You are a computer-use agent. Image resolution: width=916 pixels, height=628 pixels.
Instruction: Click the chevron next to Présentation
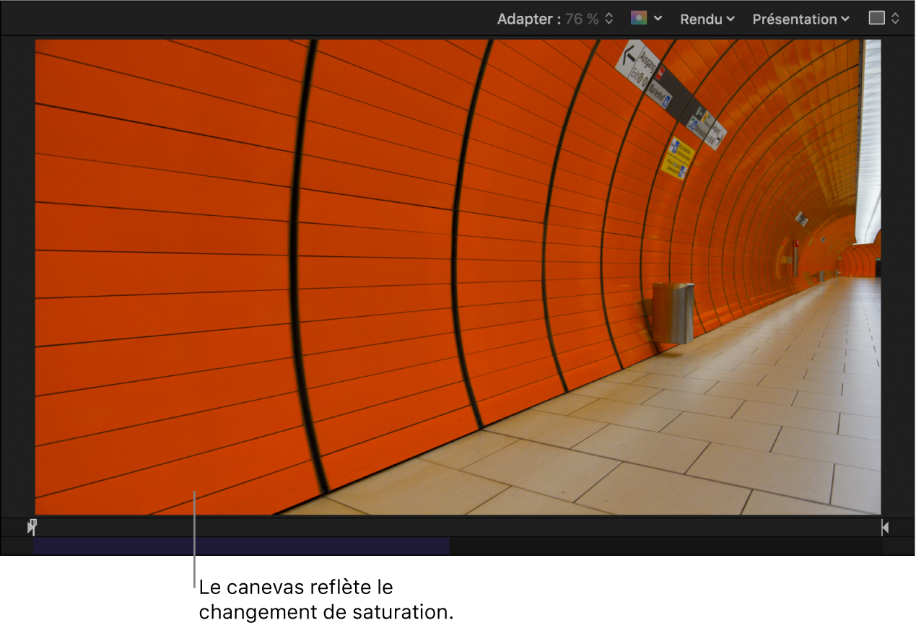[x=845, y=19]
